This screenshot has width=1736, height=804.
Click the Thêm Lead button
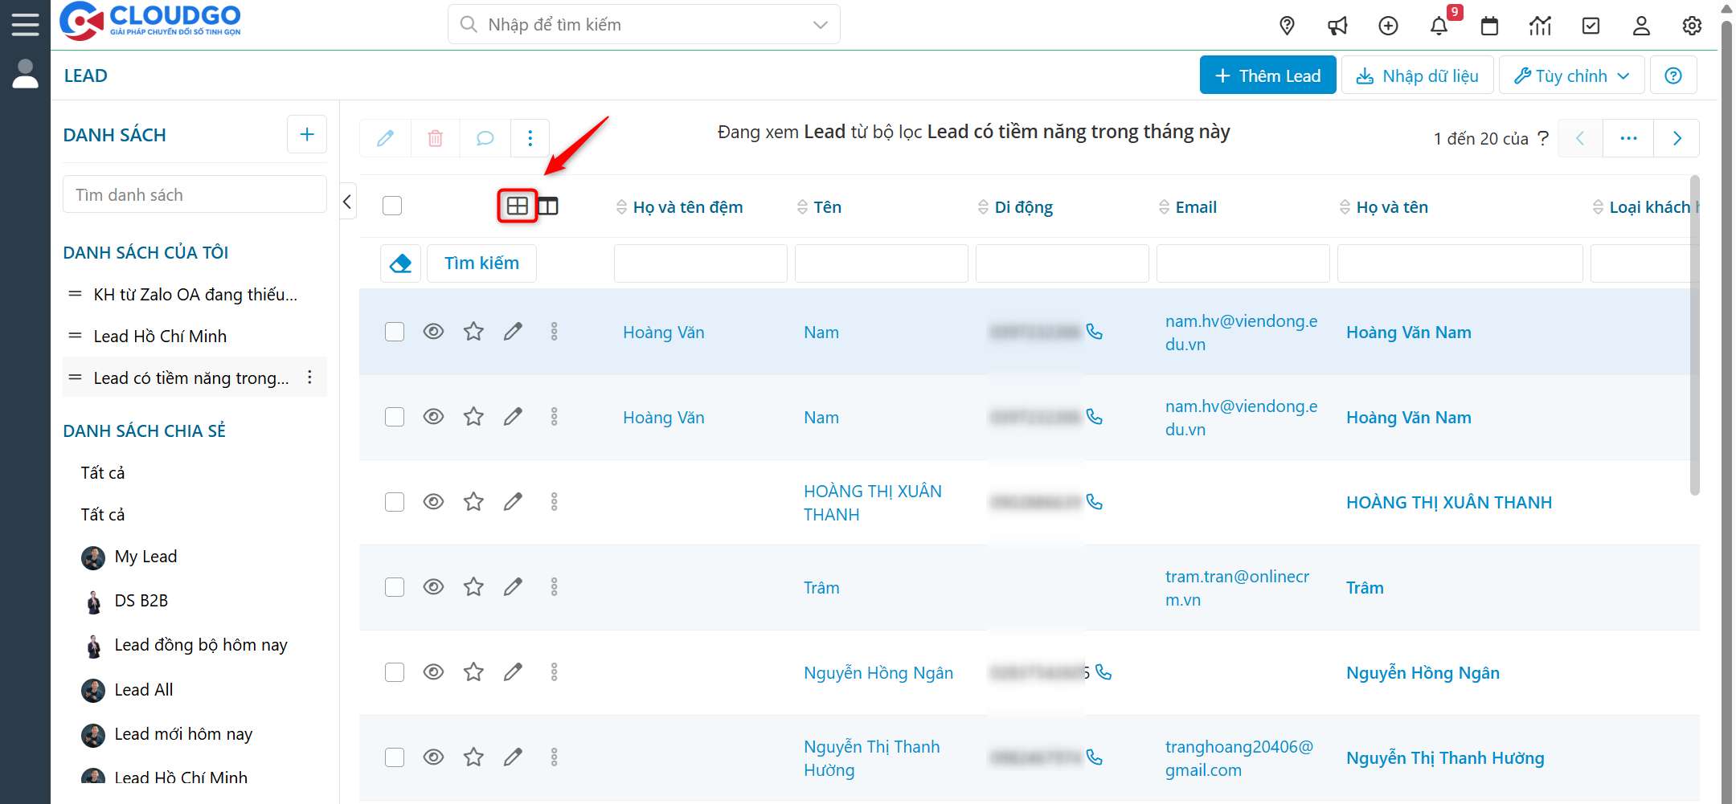point(1267,76)
